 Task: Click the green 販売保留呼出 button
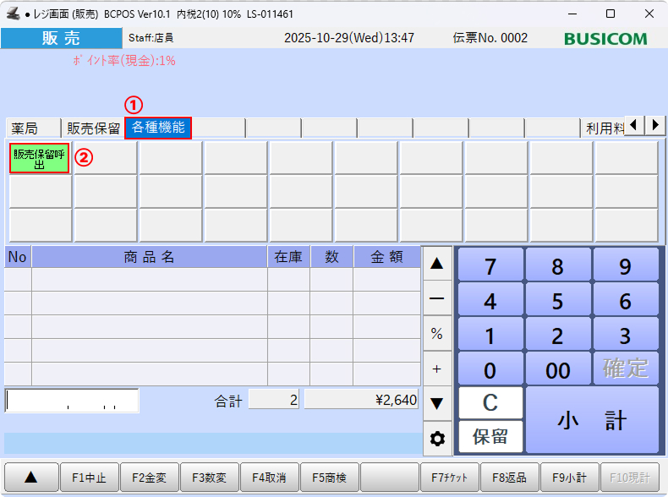pos(40,158)
